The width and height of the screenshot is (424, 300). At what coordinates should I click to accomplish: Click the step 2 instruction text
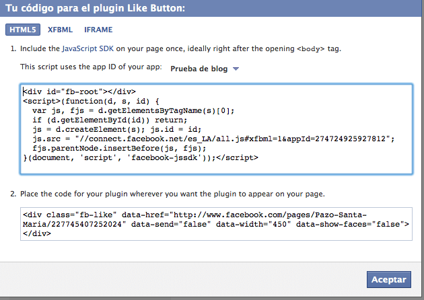[172, 194]
